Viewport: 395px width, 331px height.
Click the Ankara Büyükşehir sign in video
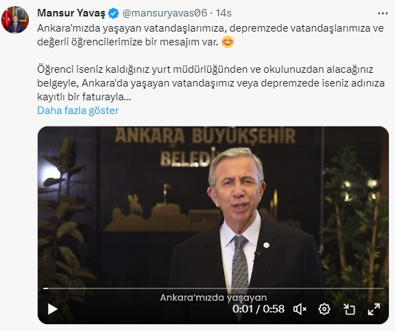(205, 146)
